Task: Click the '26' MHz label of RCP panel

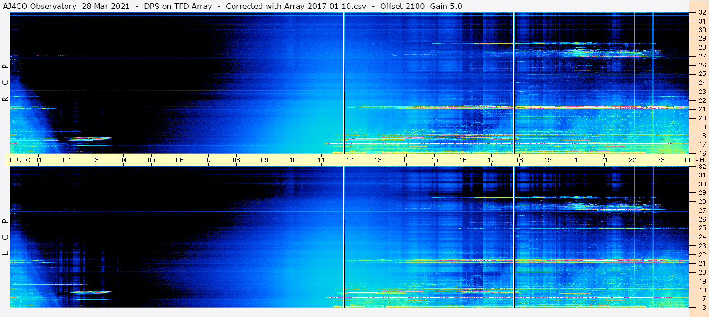Action: click(x=701, y=65)
